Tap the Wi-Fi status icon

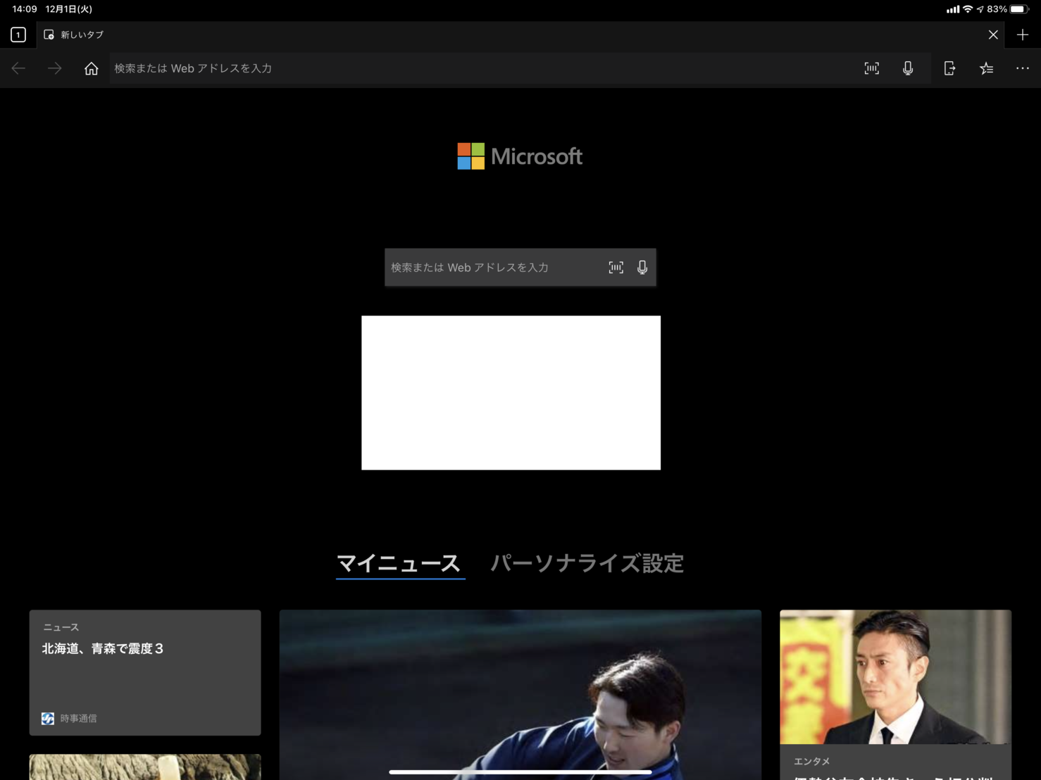click(968, 9)
